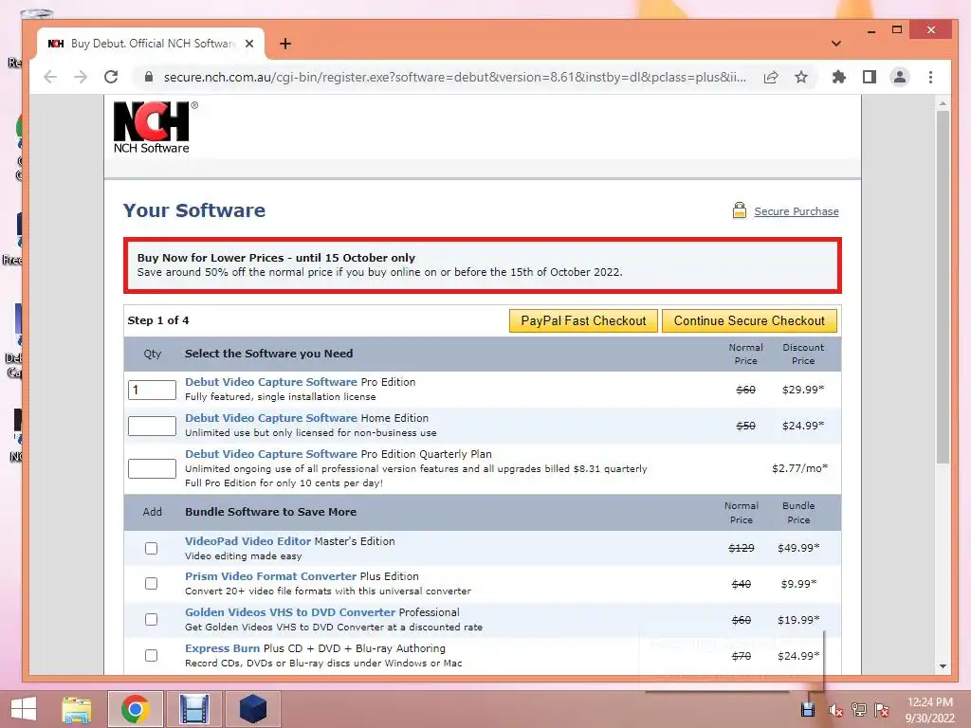Viewport: 971px width, 728px height.
Task: Share this page via share icon
Action: [x=771, y=77]
